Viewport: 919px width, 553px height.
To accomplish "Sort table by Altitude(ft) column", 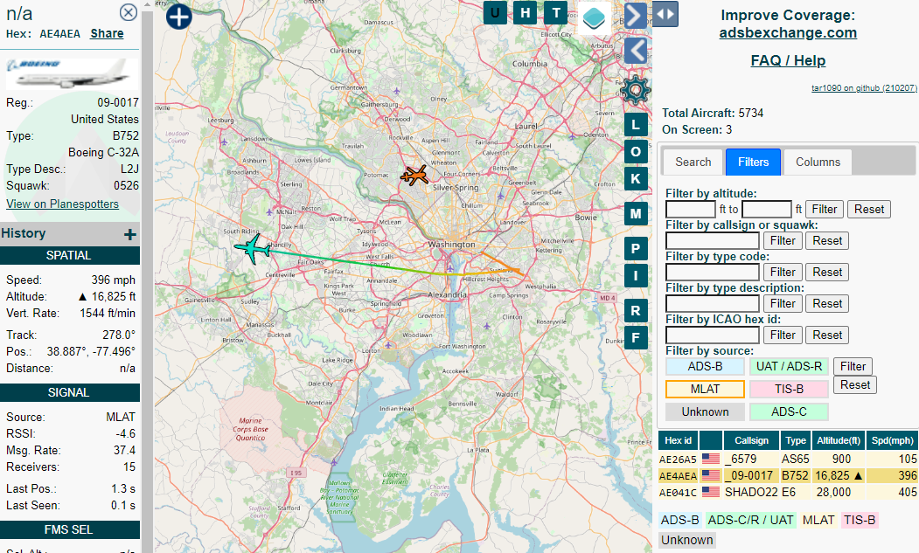I will 839,440.
